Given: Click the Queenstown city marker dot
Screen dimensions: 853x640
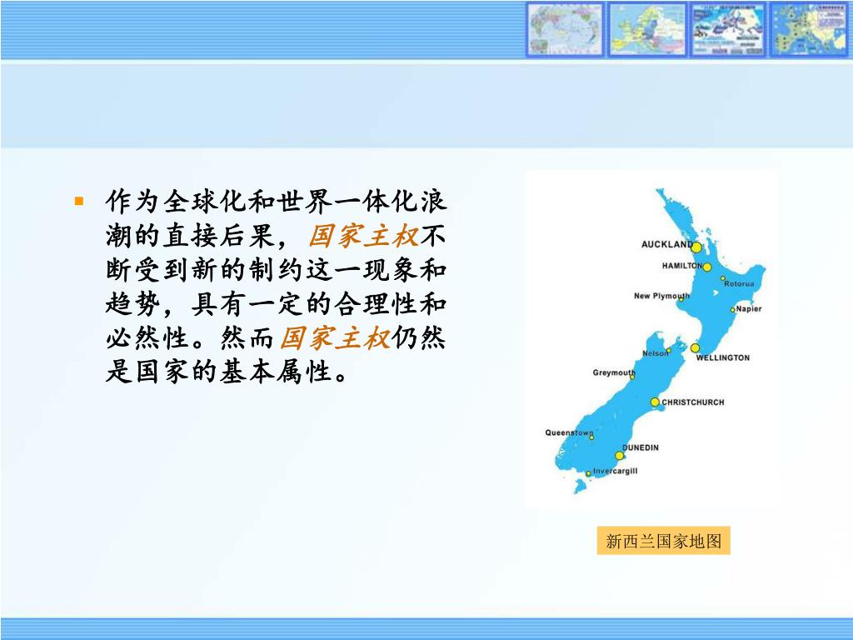Looking at the screenshot, I should [x=592, y=437].
